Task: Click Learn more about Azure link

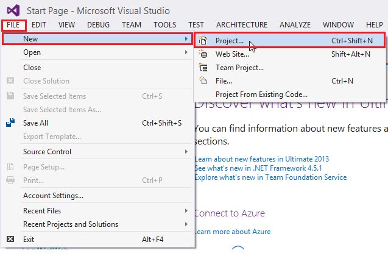Action: pyautogui.click(x=232, y=232)
